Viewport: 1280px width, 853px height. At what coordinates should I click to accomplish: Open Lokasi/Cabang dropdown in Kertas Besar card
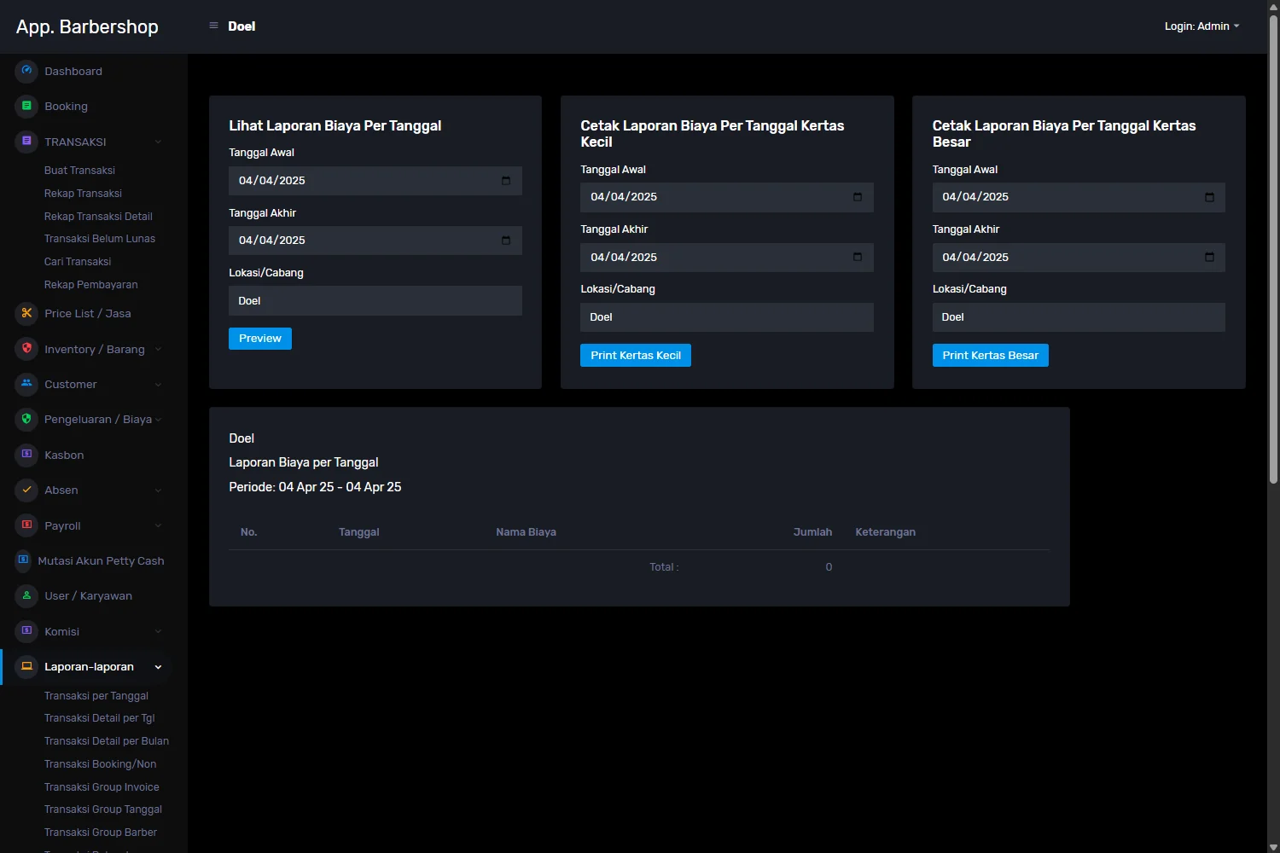point(1079,317)
